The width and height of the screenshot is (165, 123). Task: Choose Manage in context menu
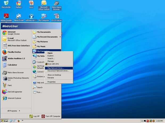(59, 61)
